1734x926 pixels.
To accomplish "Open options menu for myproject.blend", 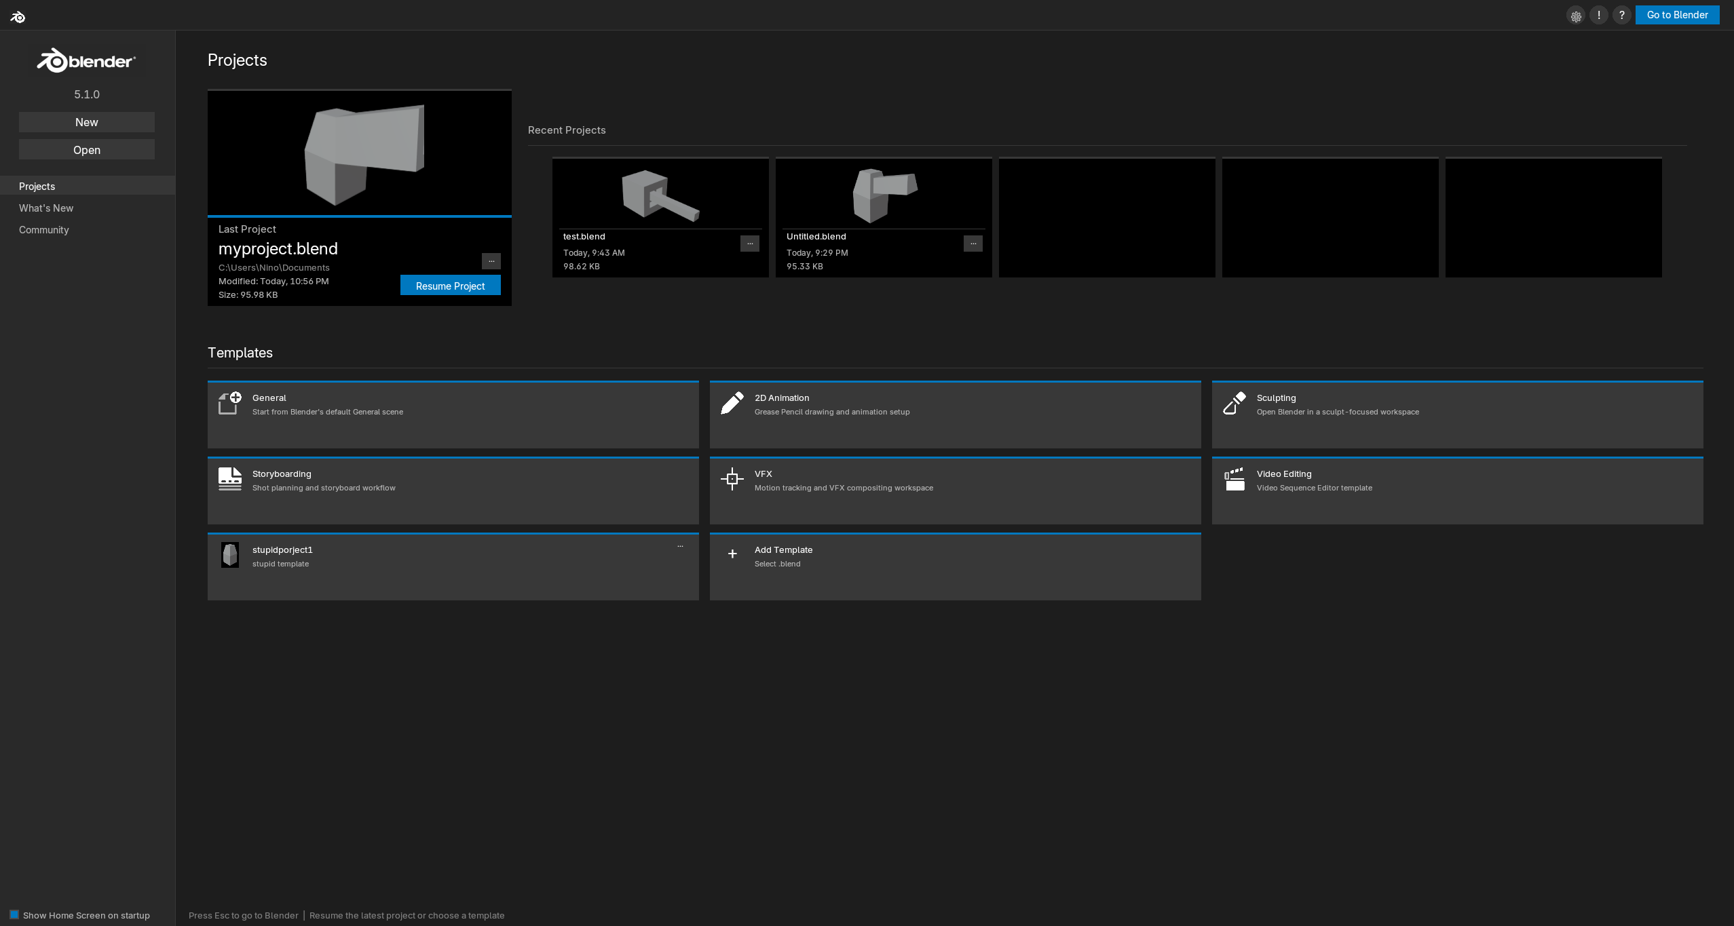I will point(491,261).
